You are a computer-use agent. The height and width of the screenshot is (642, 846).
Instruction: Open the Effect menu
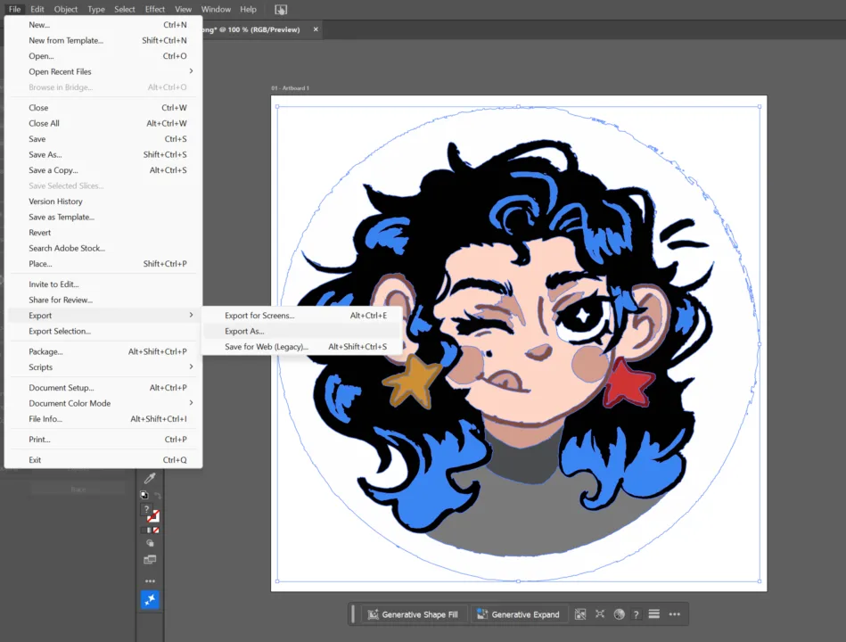pos(155,9)
